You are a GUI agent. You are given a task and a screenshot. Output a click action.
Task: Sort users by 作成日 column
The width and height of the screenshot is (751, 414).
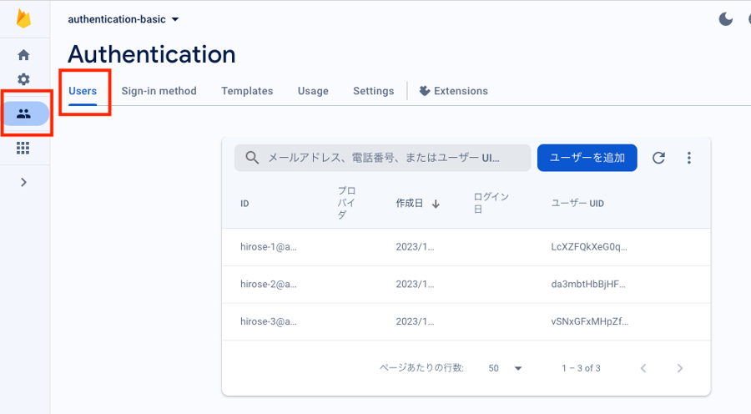click(417, 204)
